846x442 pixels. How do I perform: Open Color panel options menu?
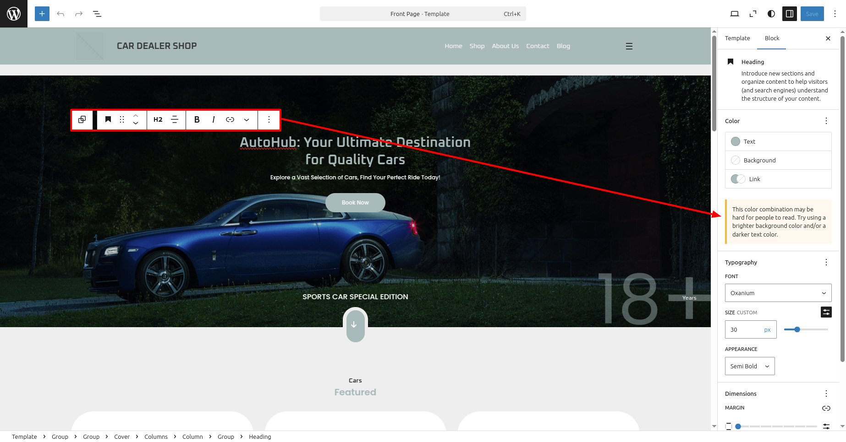826,121
